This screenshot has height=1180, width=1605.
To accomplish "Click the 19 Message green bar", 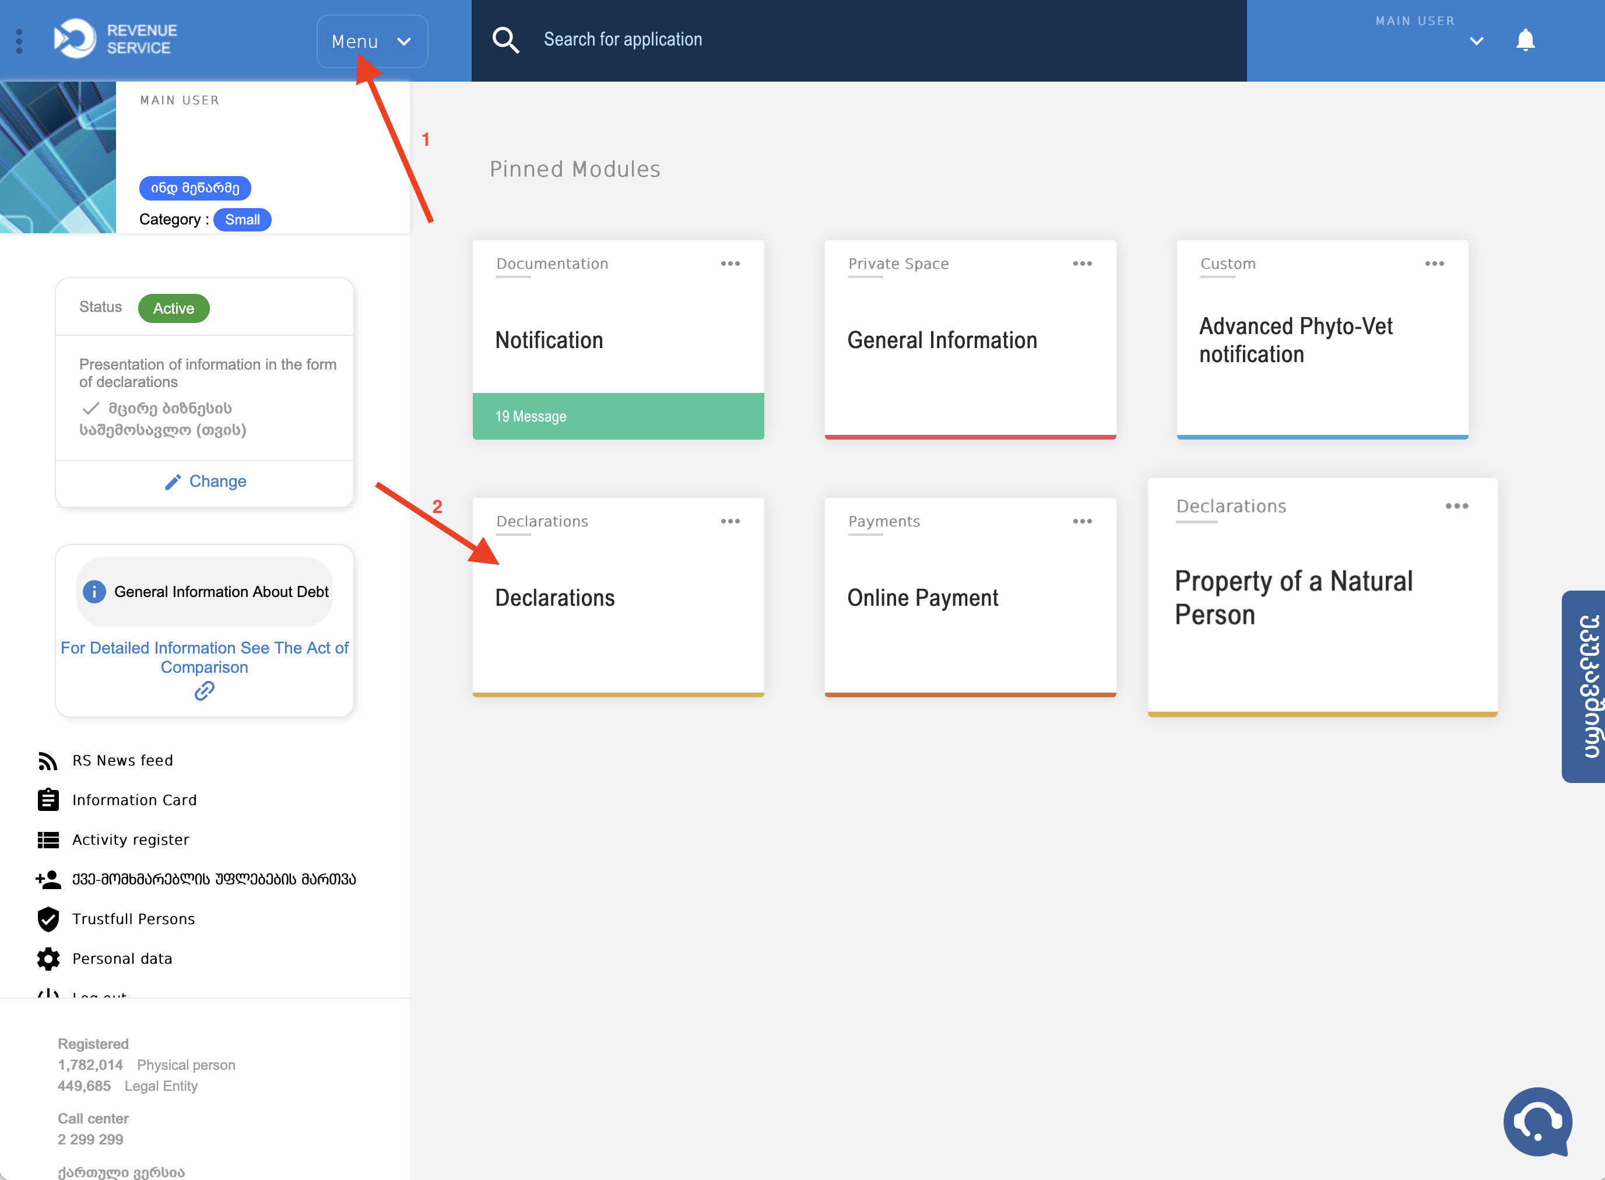I will tap(618, 416).
